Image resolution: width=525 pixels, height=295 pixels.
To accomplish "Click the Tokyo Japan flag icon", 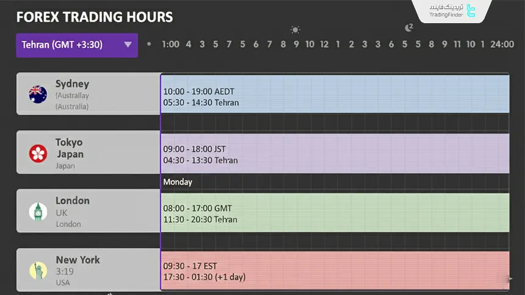I will click(38, 153).
